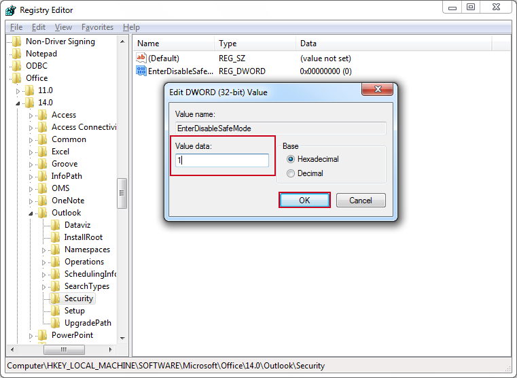Screen dimensions: 517x378
Task: Click the InfoPath folder icon
Action: 43,176
